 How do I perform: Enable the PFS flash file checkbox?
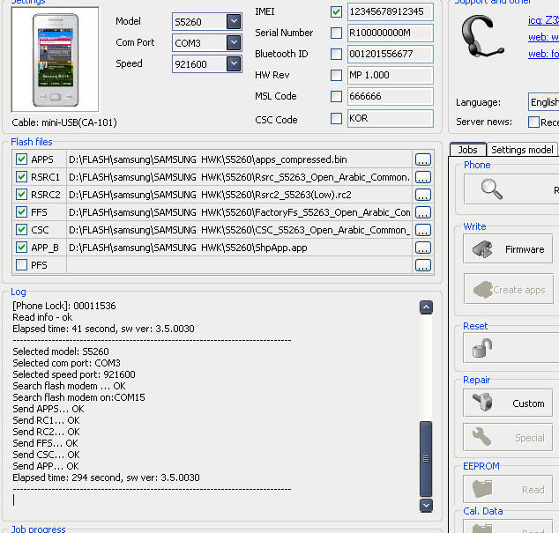click(x=21, y=264)
